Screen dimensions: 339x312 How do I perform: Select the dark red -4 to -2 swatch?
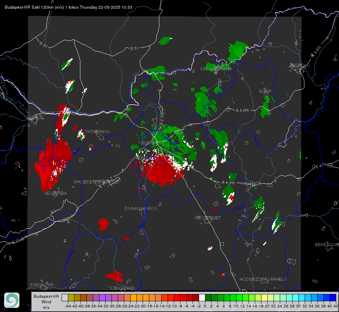pos(196,297)
